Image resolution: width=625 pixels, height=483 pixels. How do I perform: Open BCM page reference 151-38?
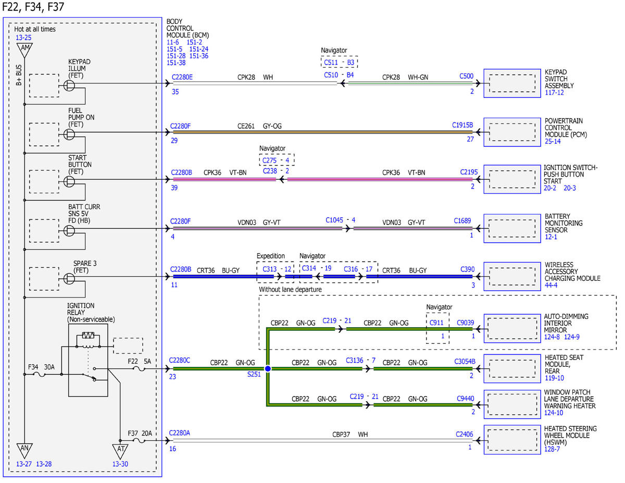(x=177, y=63)
